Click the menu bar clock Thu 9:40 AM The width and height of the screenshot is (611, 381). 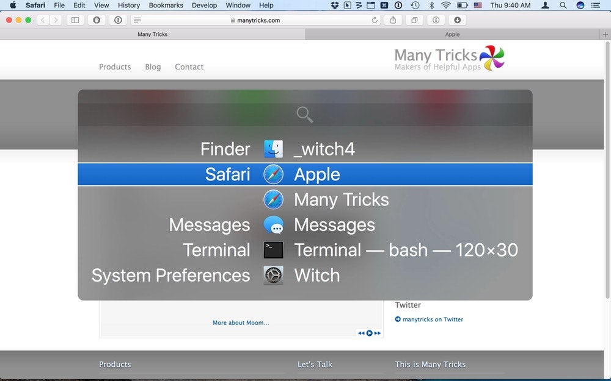tap(510, 5)
